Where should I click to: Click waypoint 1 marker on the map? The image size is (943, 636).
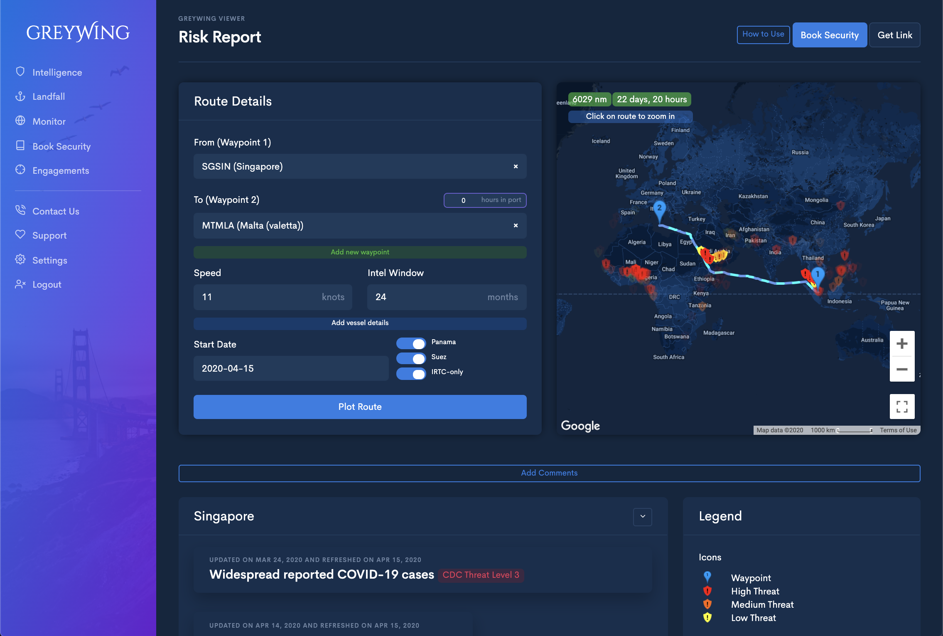[x=817, y=275]
